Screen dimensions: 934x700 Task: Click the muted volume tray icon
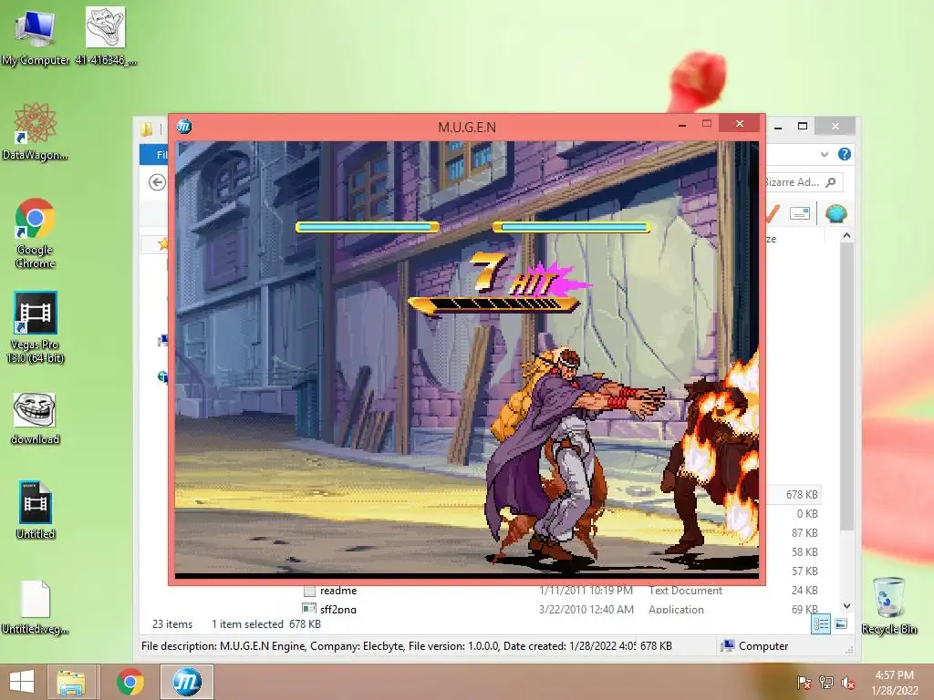coord(847,682)
